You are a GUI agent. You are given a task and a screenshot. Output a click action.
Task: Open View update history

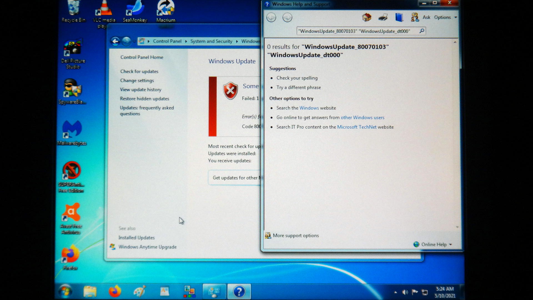coord(140,90)
